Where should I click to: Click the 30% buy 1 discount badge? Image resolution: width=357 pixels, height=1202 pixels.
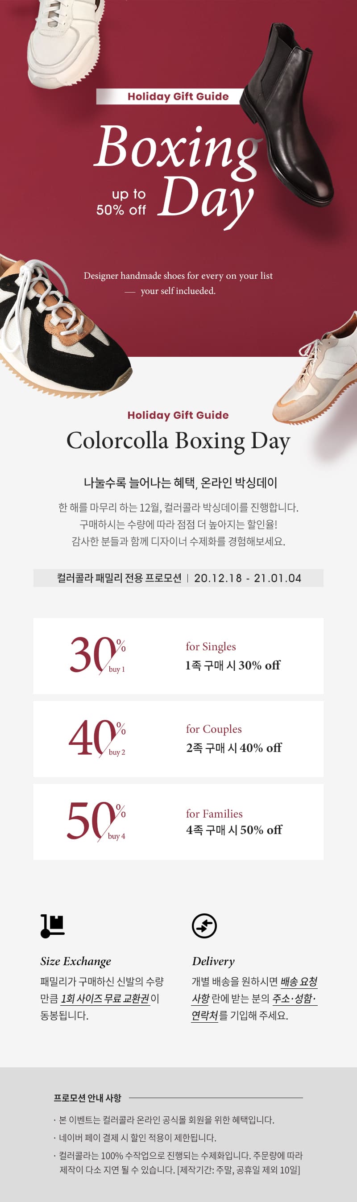[98, 656]
